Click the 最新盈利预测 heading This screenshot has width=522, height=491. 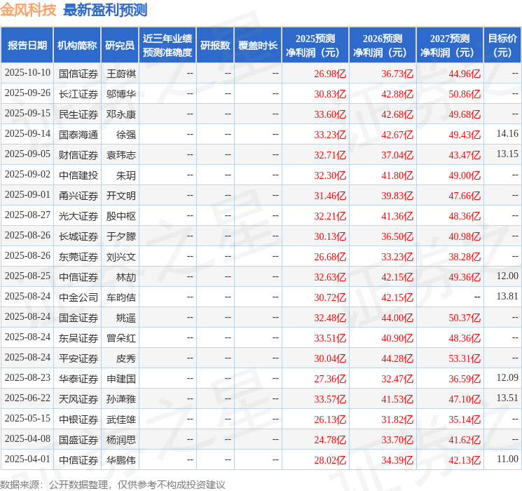pos(104,10)
